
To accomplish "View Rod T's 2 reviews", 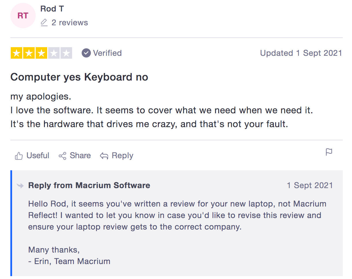I will (x=70, y=22).
